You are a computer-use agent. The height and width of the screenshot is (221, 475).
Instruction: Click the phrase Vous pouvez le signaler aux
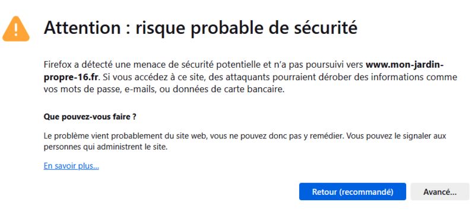click(396, 135)
